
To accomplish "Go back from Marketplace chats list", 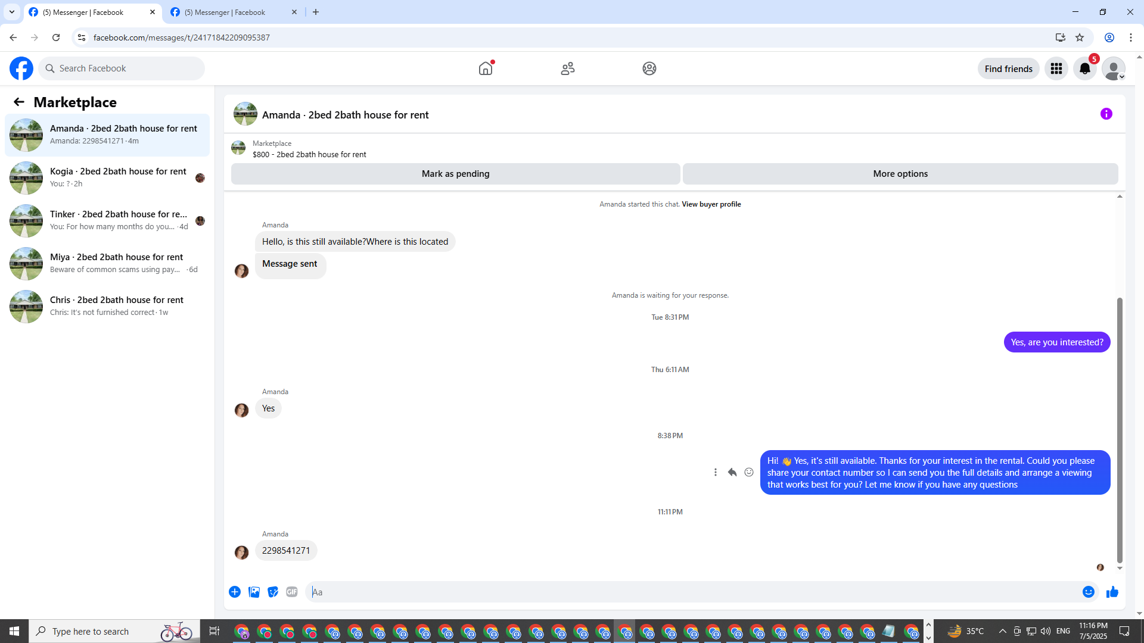I will tap(19, 102).
